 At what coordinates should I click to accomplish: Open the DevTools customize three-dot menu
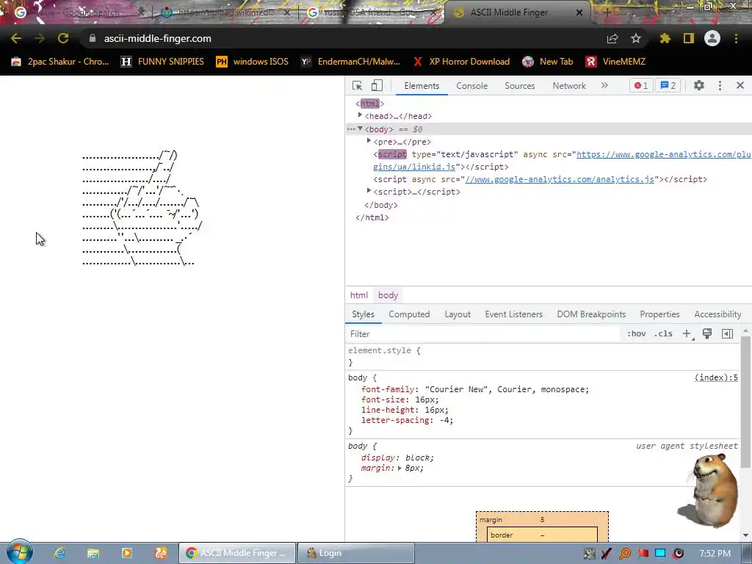(720, 85)
